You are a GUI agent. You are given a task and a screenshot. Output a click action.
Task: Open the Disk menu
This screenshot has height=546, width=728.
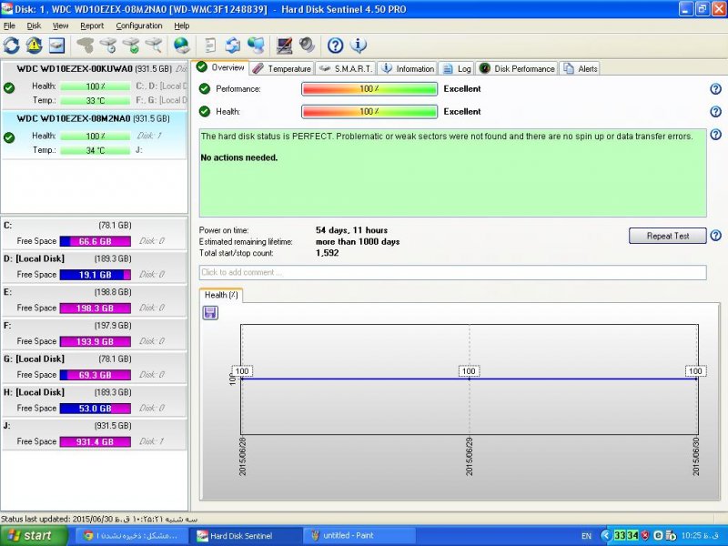coord(34,26)
